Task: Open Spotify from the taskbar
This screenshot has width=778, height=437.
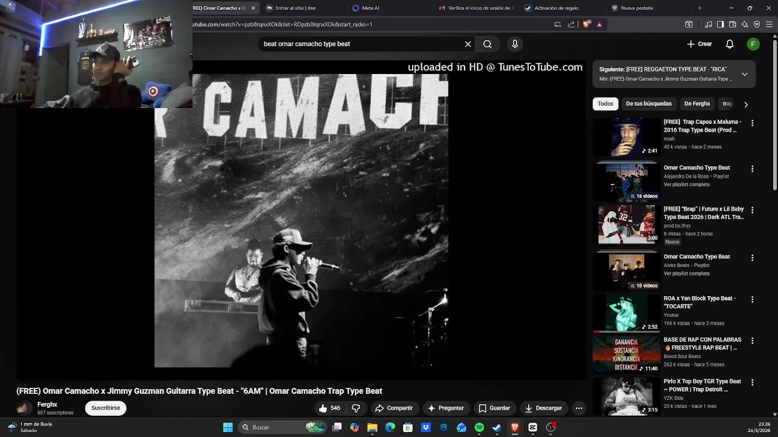Action: [479, 427]
